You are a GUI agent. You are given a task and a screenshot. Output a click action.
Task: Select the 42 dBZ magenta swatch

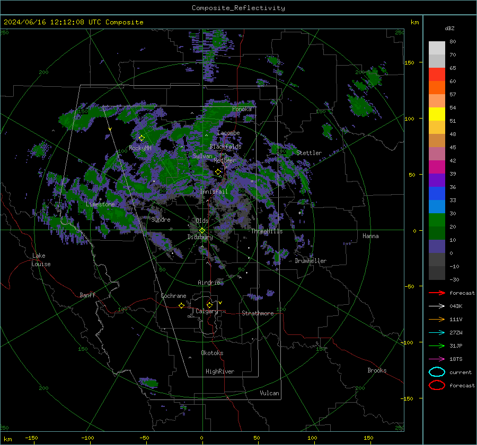pos(437,167)
